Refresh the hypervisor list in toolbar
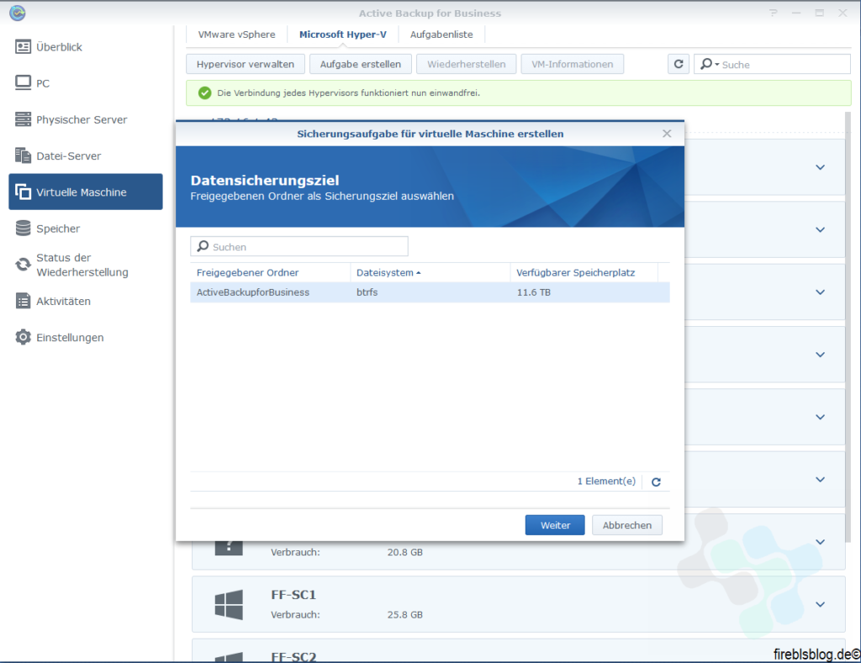Image resolution: width=861 pixels, height=663 pixels. click(x=679, y=64)
